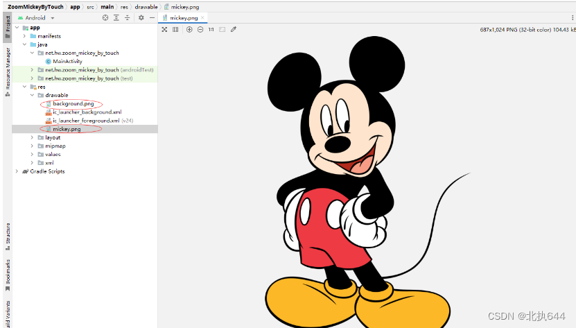
Task: Hide the Project tool window with minus icon
Action: click(152, 17)
